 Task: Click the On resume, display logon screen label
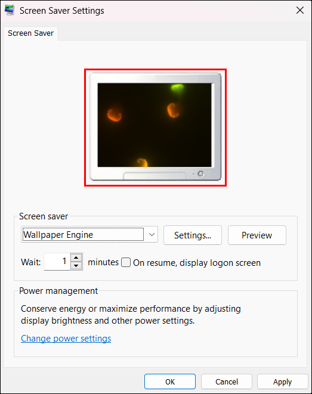[x=197, y=263]
